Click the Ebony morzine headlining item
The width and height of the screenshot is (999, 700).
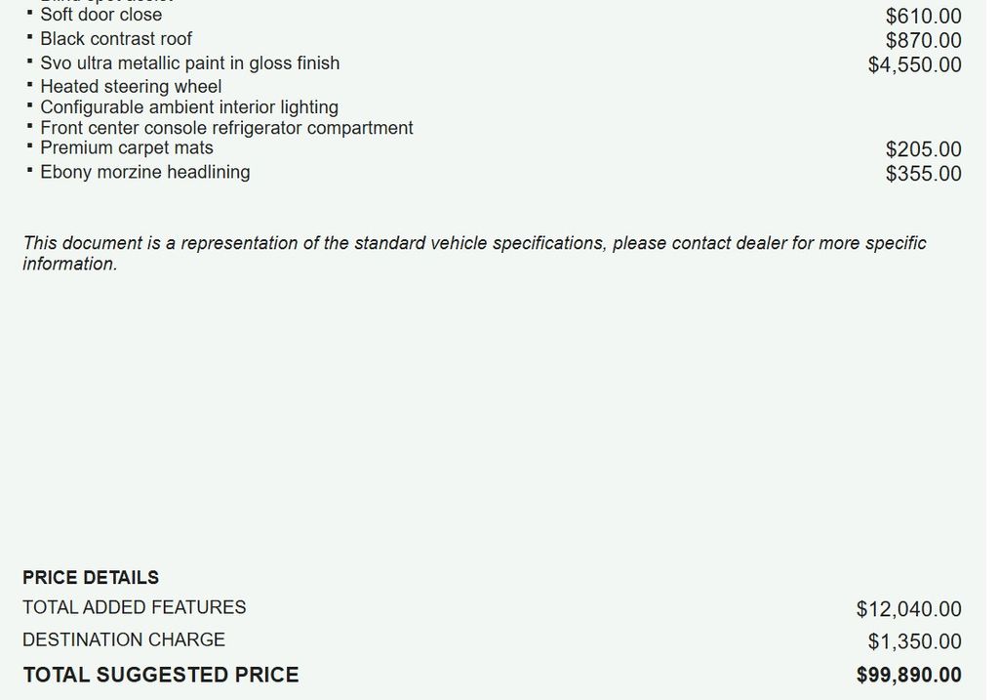click(145, 172)
